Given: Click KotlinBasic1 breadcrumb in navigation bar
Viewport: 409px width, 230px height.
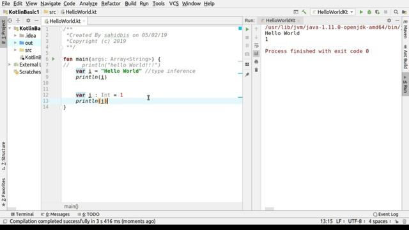Looking at the screenshot, I should 21,12.
